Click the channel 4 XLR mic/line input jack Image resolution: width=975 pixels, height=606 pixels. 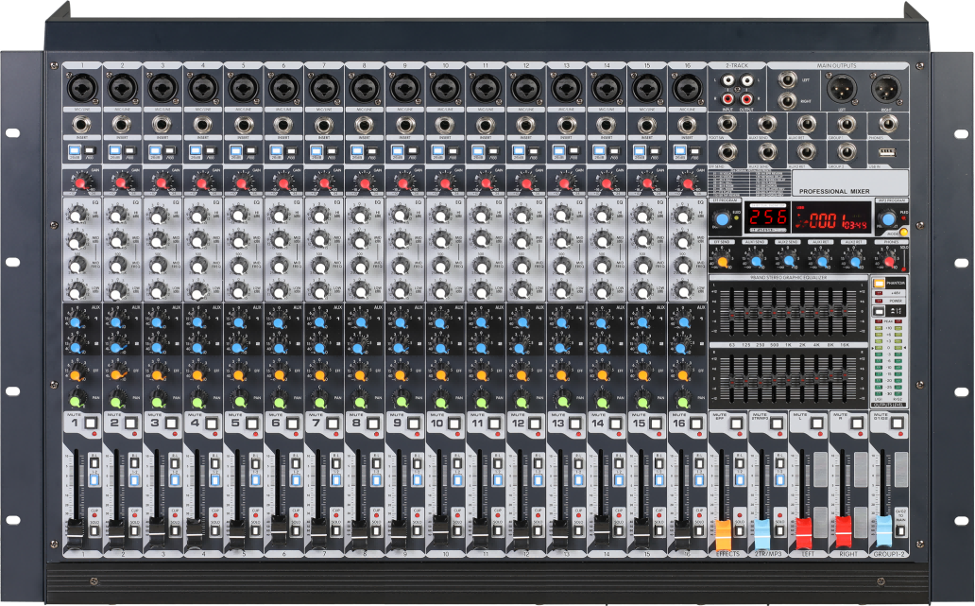pyautogui.click(x=202, y=90)
